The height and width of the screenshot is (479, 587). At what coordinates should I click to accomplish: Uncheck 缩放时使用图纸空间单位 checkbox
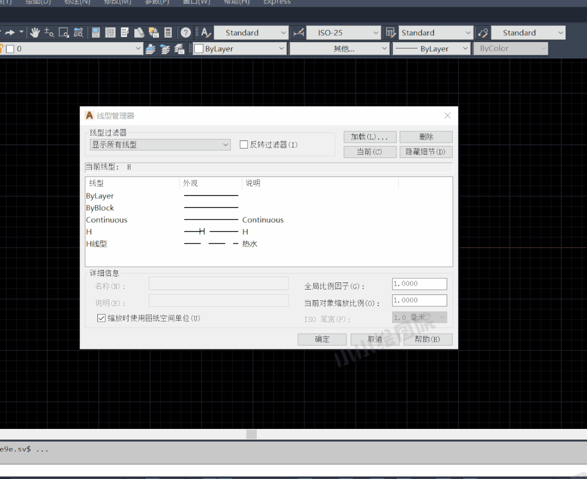click(x=101, y=318)
